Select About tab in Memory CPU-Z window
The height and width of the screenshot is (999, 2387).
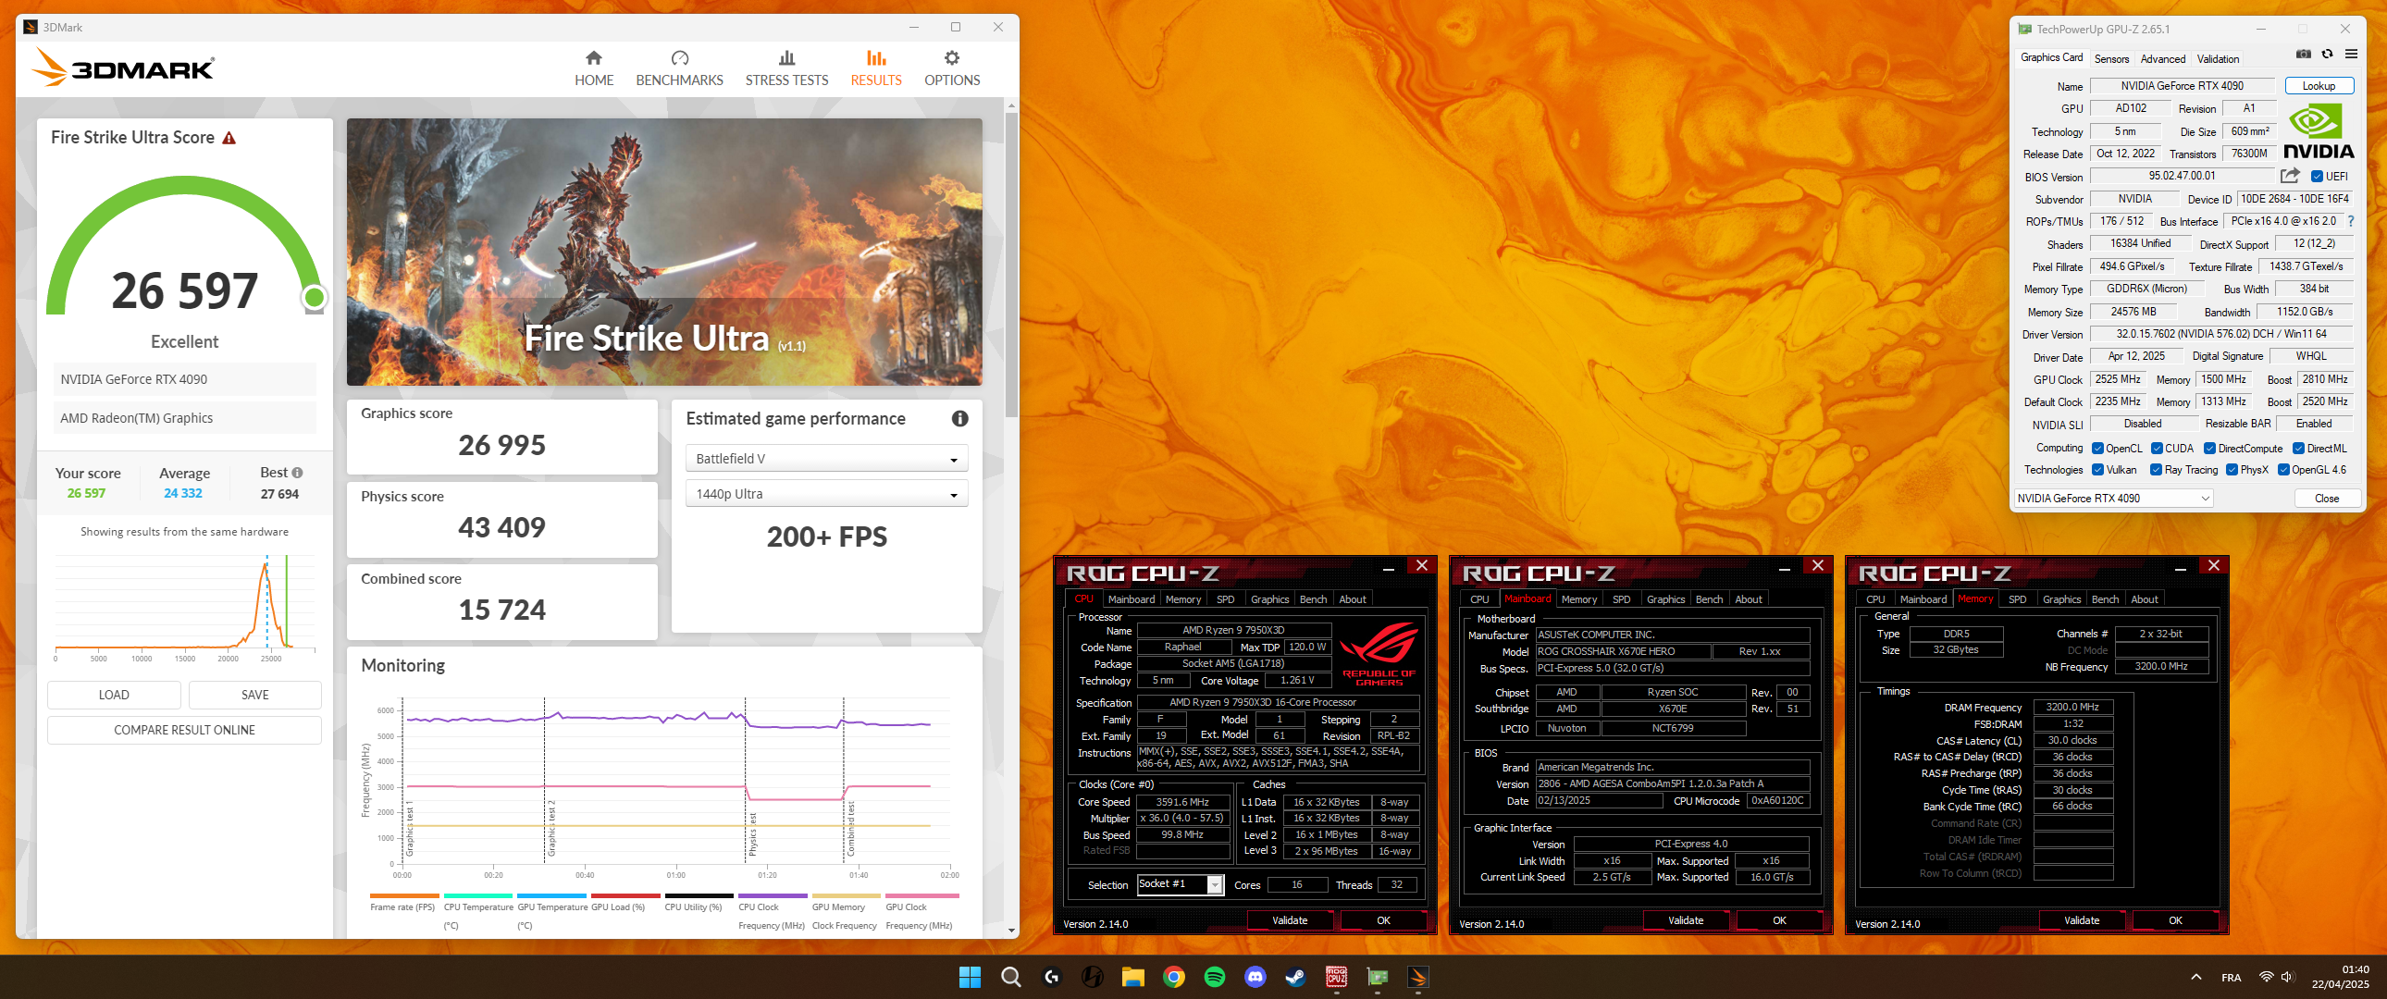coord(2145,599)
